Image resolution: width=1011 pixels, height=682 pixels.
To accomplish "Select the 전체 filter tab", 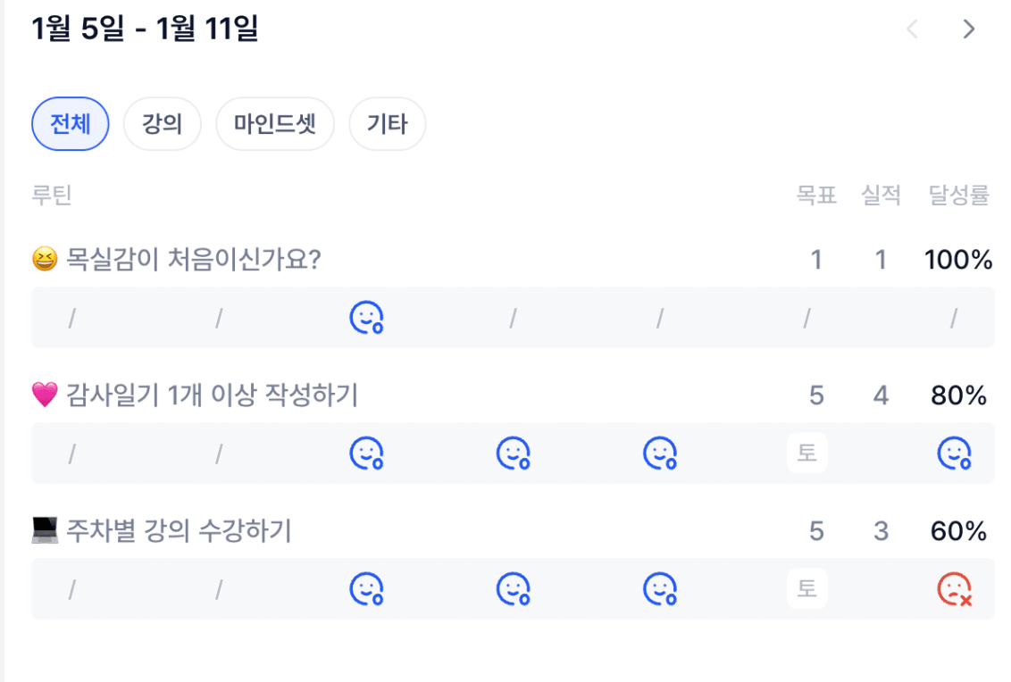I will tap(70, 124).
